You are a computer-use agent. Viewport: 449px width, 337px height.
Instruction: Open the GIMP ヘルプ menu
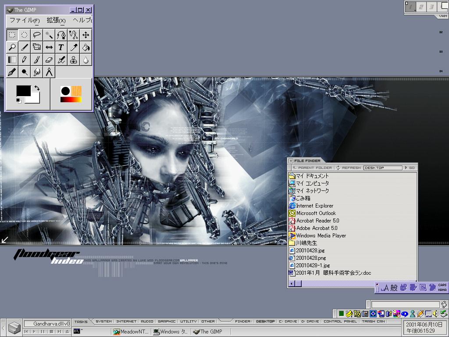82,20
